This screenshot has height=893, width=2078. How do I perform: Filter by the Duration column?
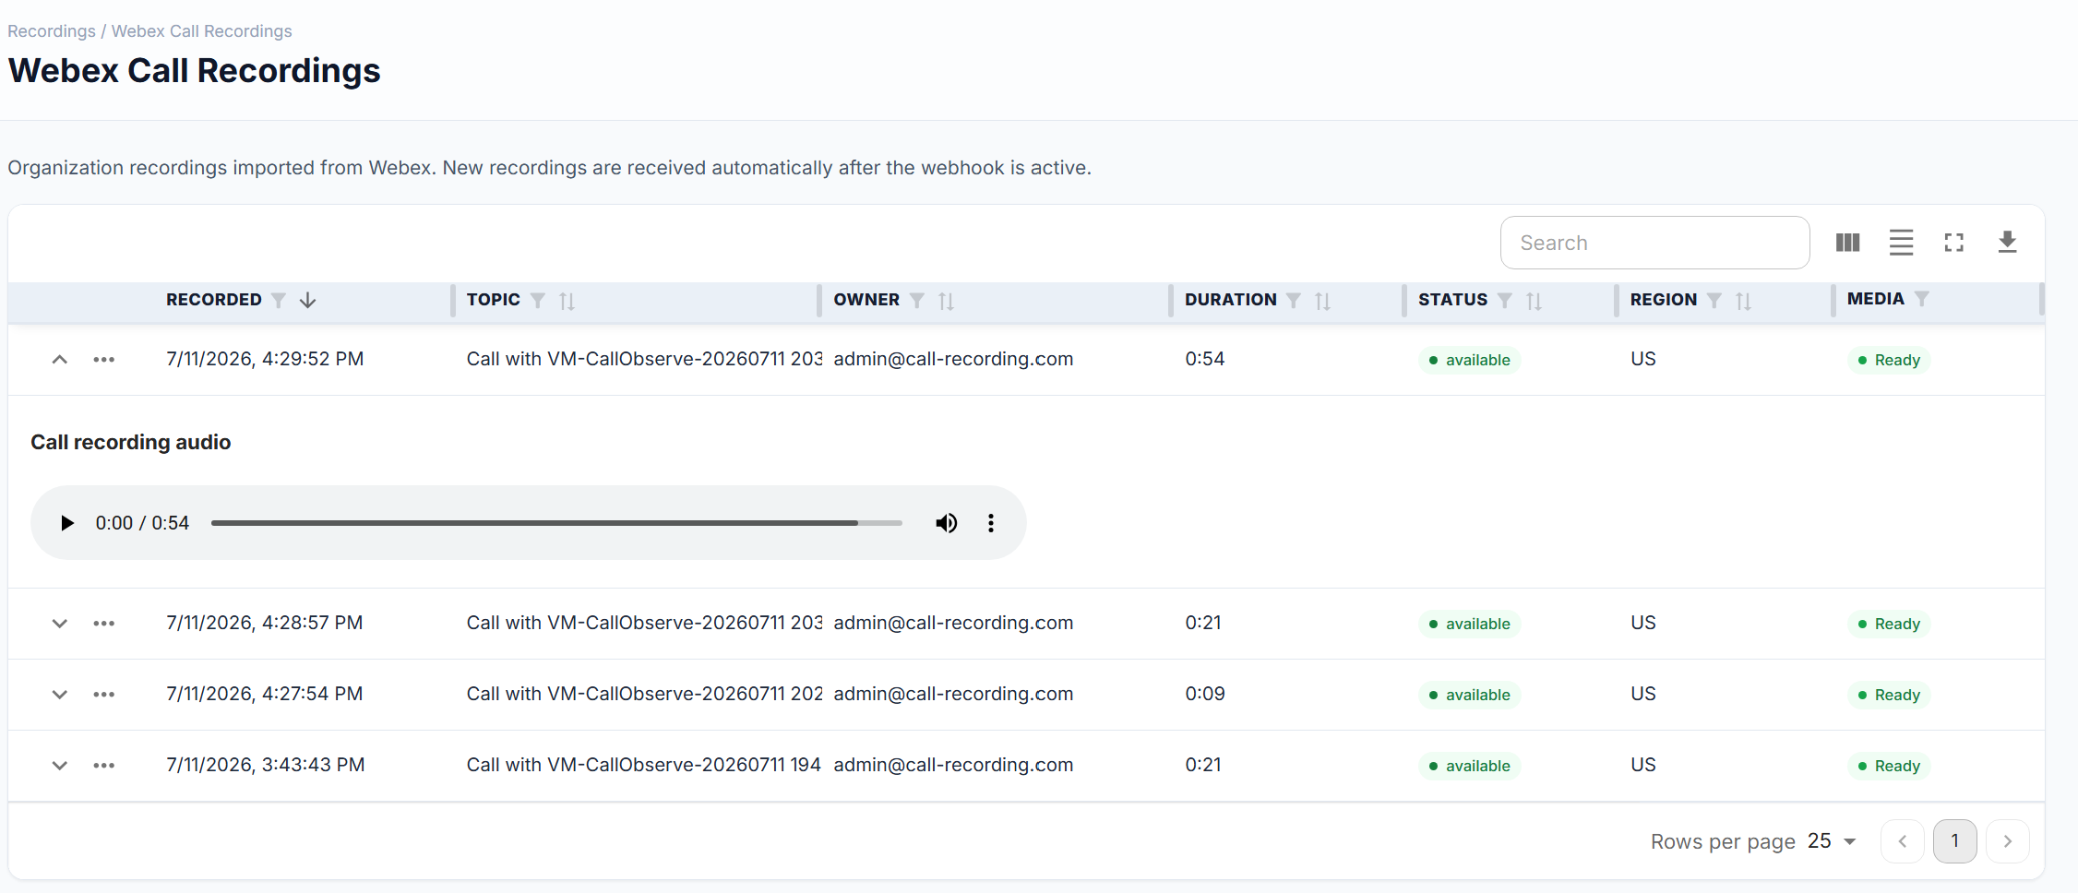(x=1294, y=301)
